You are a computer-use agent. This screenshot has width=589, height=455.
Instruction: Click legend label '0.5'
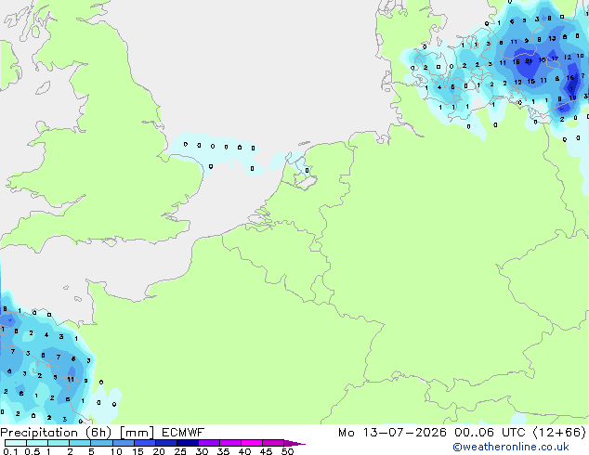click(x=32, y=451)
